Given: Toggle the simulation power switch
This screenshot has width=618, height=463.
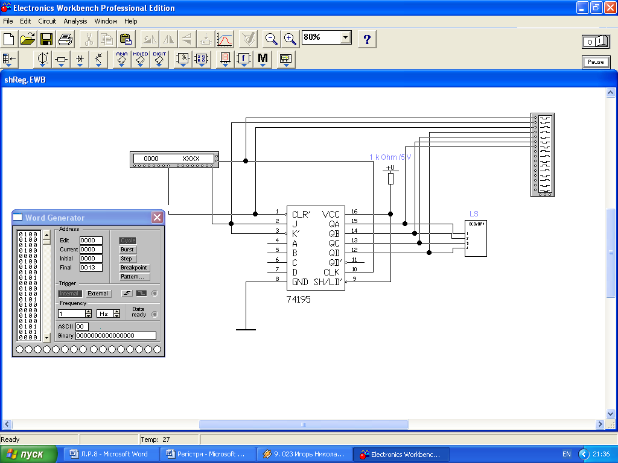Looking at the screenshot, I should click(x=596, y=42).
